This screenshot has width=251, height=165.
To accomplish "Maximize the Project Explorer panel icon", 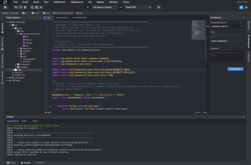I will tap(40, 17).
